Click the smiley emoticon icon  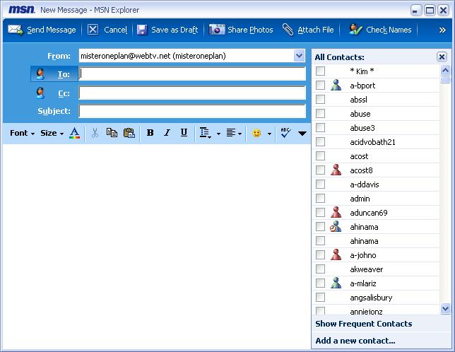pyautogui.click(x=256, y=133)
